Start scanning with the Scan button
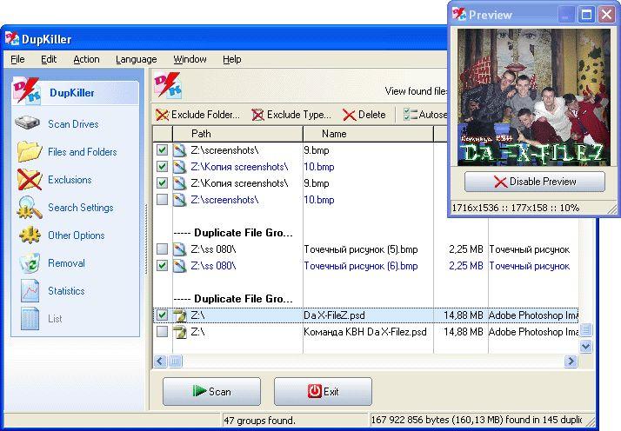The width and height of the screenshot is (621, 431). tap(211, 391)
